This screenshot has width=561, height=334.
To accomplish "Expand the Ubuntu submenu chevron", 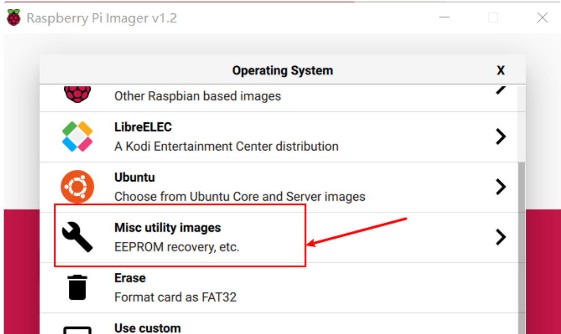I will point(501,186).
